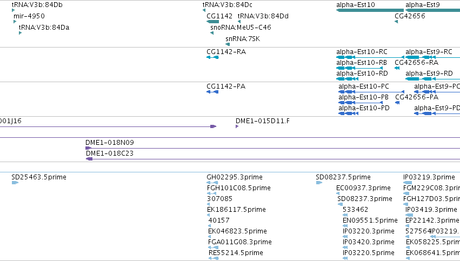Select the alpha-Est10 gene label
This screenshot has width=460, height=261.
[356, 5]
